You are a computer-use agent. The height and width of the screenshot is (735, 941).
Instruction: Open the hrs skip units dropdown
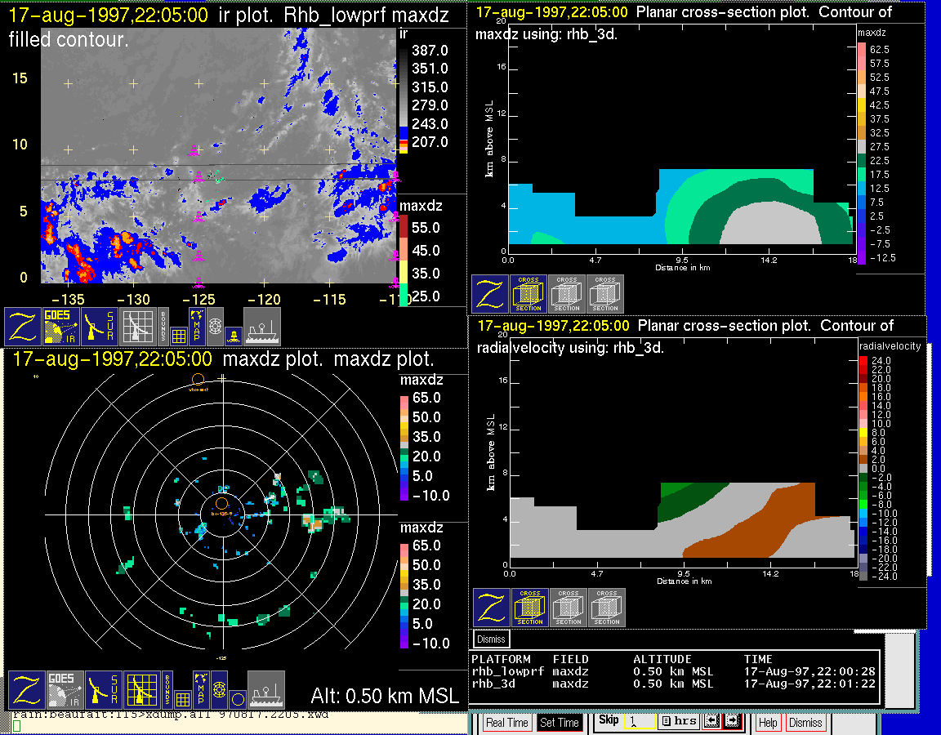pos(680,720)
